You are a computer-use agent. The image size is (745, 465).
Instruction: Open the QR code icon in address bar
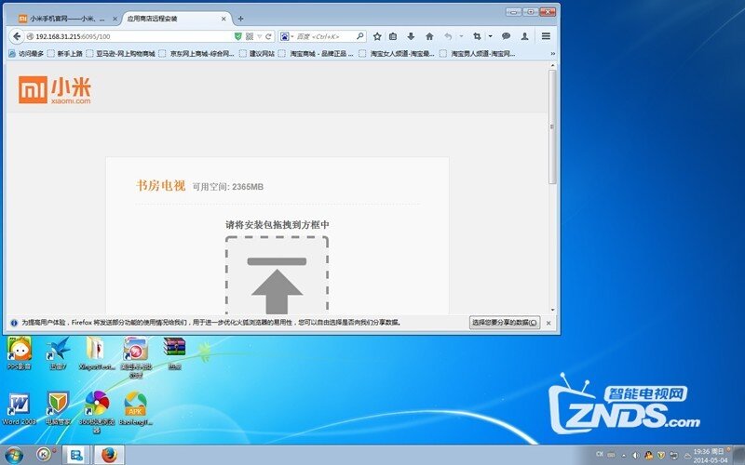tap(250, 36)
